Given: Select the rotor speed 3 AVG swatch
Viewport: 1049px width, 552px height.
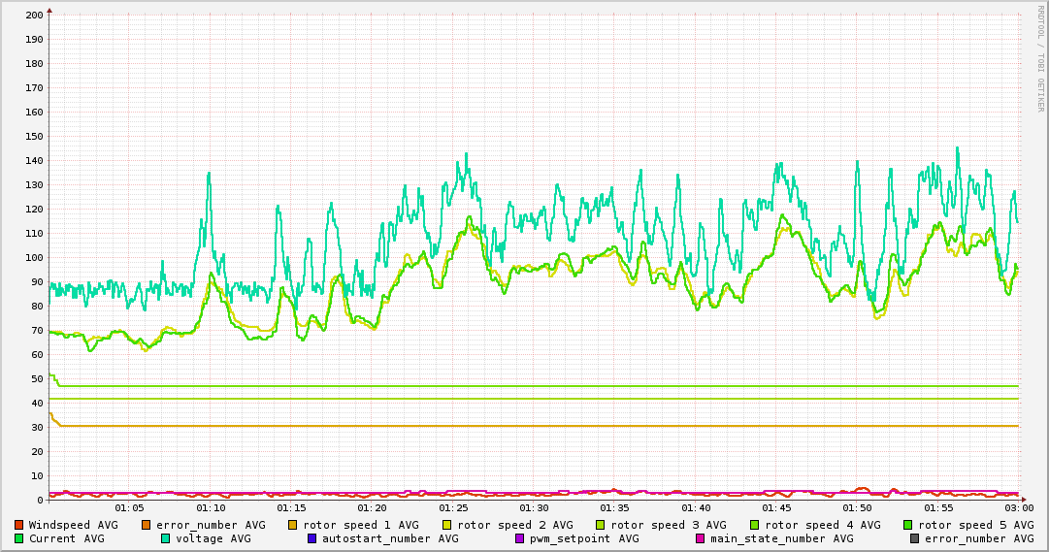Looking at the screenshot, I should [601, 525].
